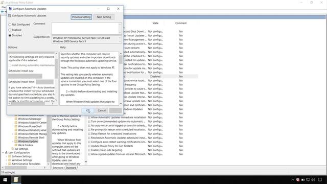Expand the Windows Remote Management node

[13, 134]
